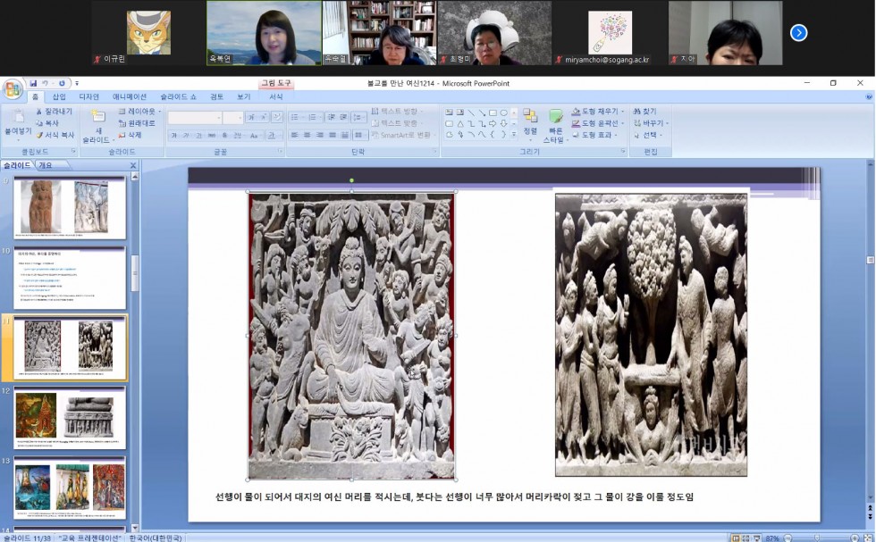The width and height of the screenshot is (876, 542).
Task: Customize the quick access toolbar dropdown
Action: click(77, 83)
